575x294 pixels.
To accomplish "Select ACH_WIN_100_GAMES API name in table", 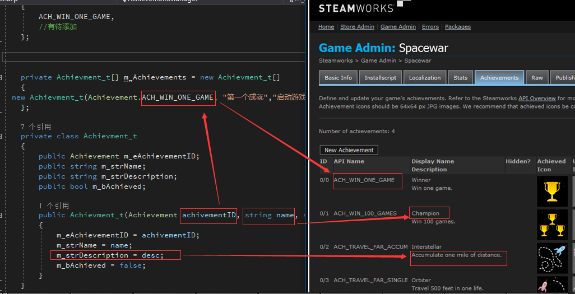I will 365,213.
